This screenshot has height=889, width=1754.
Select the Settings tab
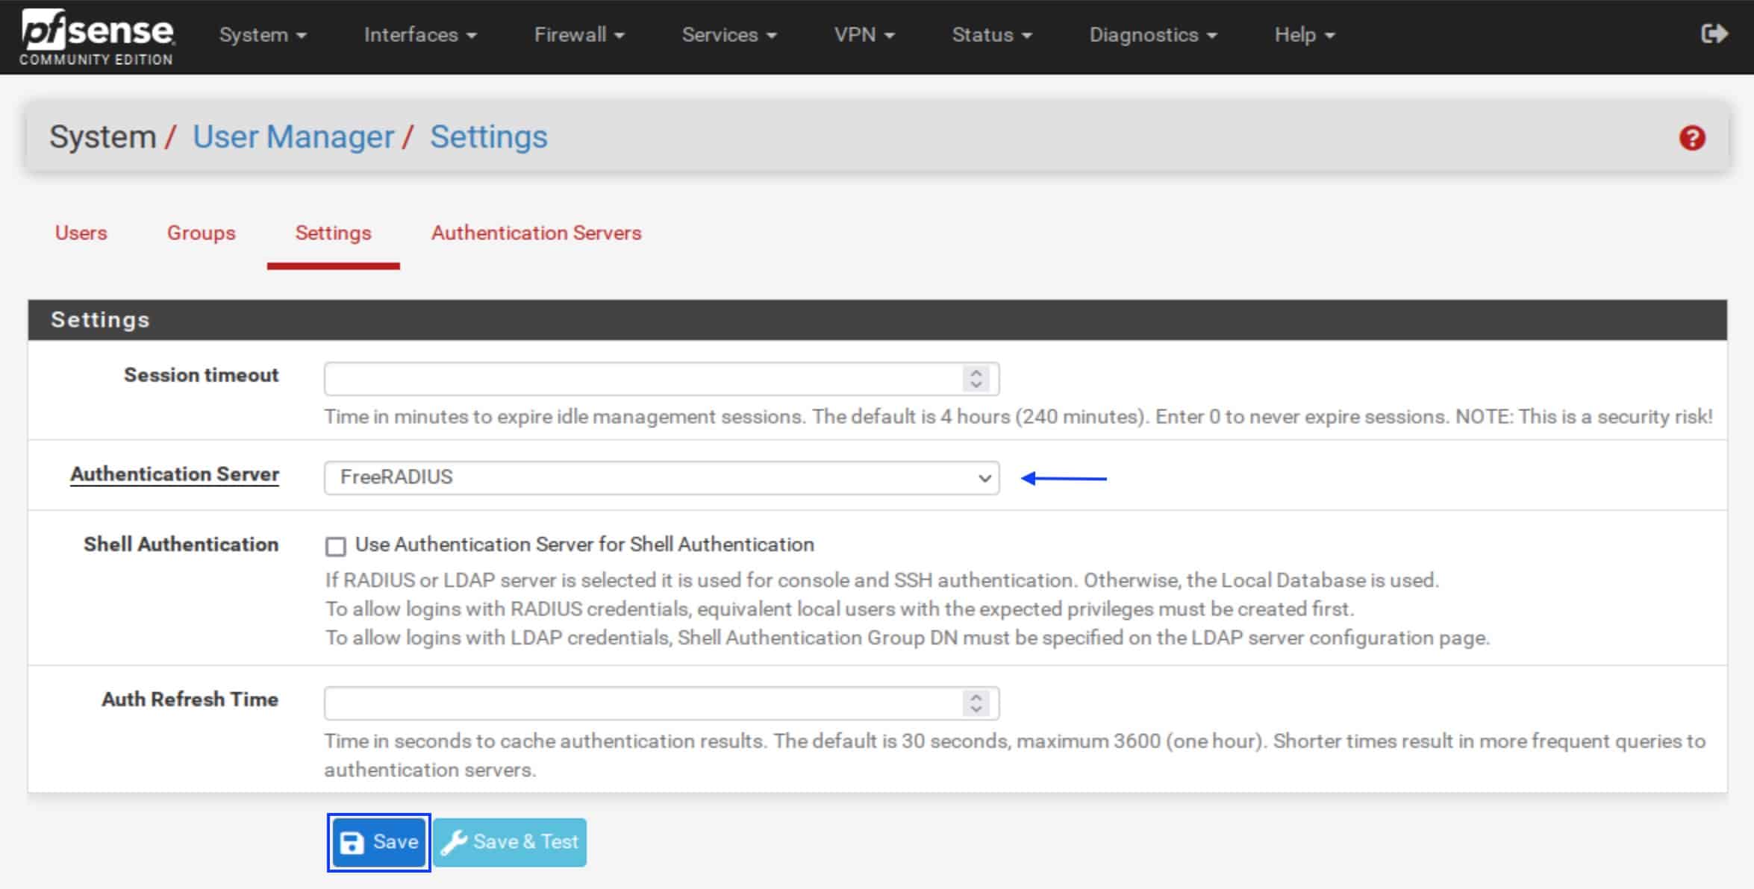(x=334, y=233)
